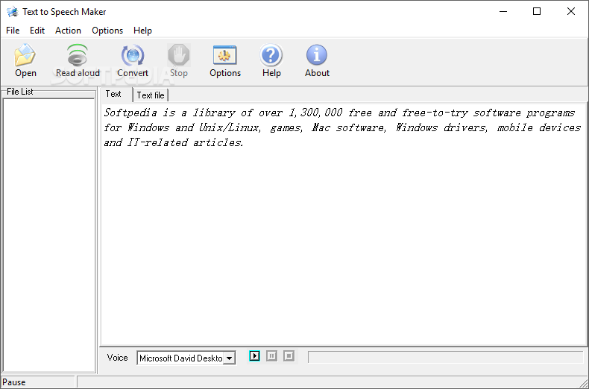Click the Text to Speech Maker title icon

[x=12, y=12]
